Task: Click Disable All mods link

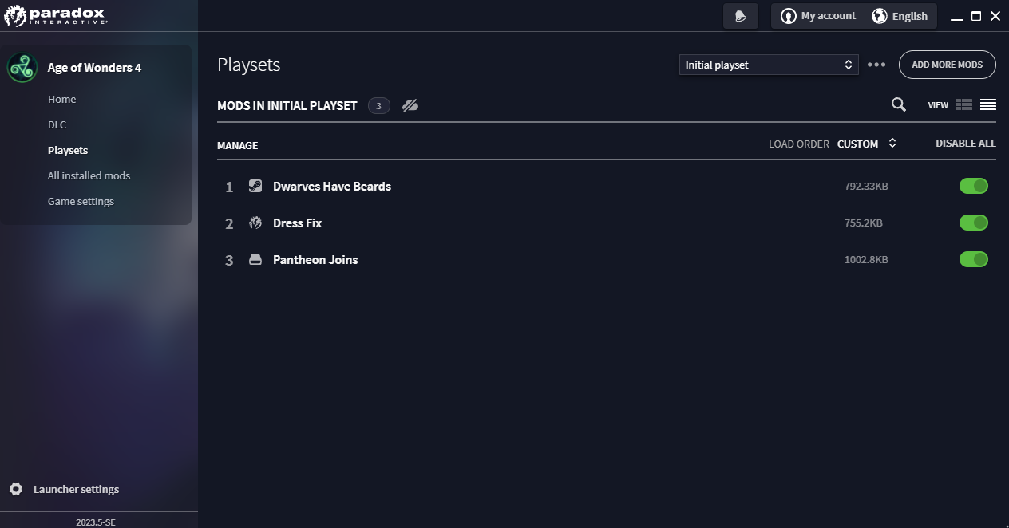Action: [965, 144]
